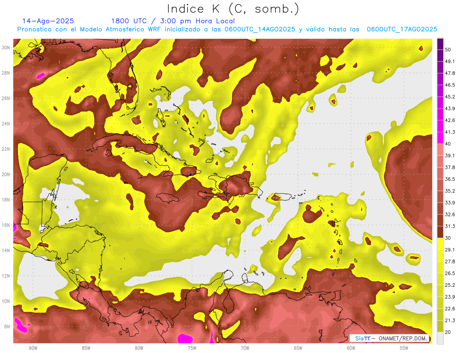Click the "0600UTC_17AGO2025" valid-until time in the subtitle
This screenshot has width=458, height=353.
coord(402,29)
